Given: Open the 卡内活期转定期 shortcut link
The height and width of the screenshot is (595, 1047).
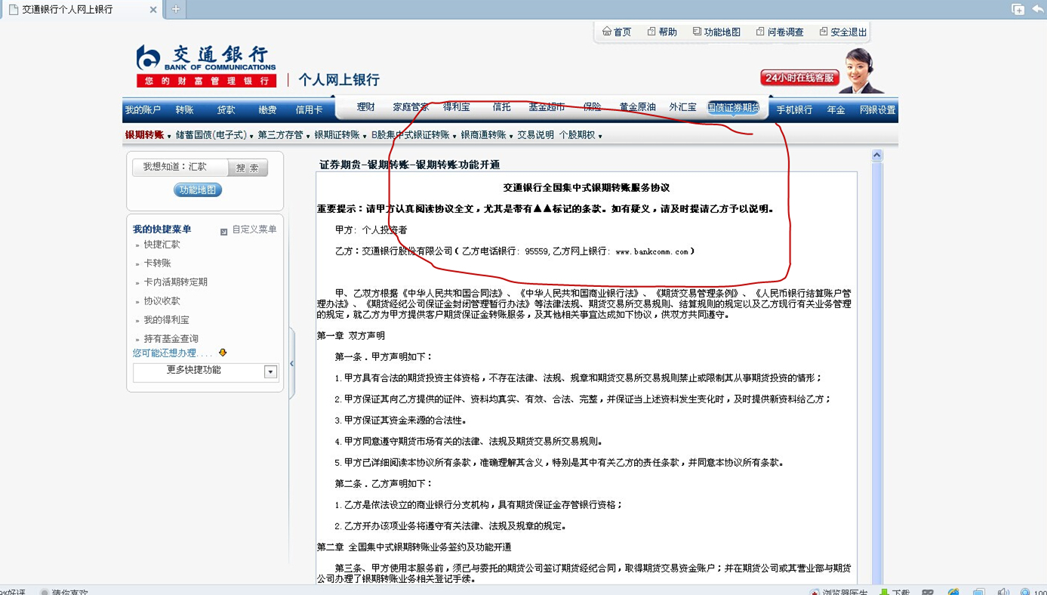Looking at the screenshot, I should pyautogui.click(x=175, y=282).
